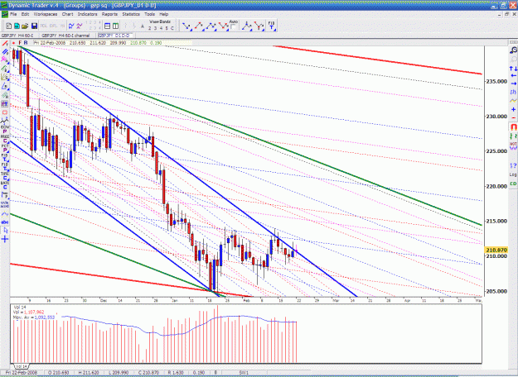The height and width of the screenshot is (377, 518).
Task: Select the Vol 14 indicator tab
Action: [22, 366]
